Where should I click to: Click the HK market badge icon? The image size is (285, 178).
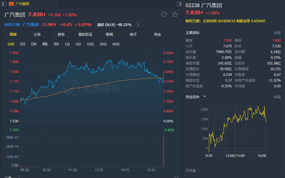click(11, 4)
